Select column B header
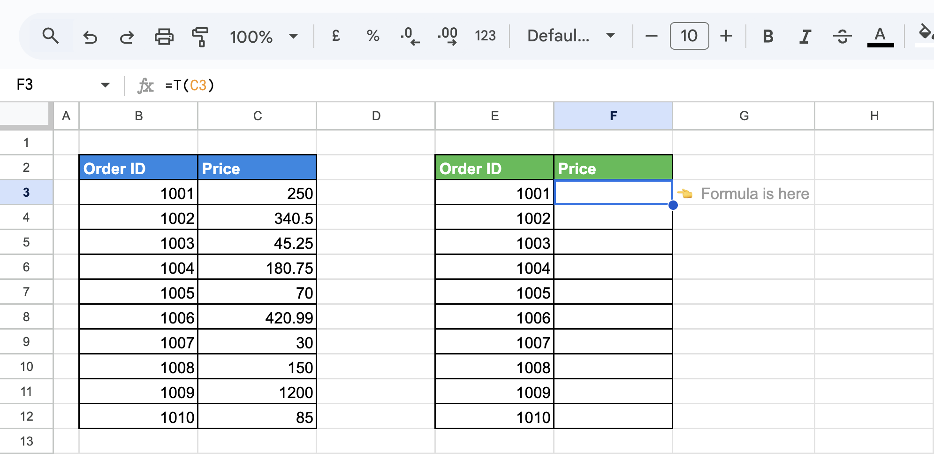Image resolution: width=934 pixels, height=454 pixels. click(138, 116)
